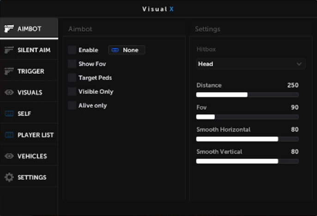Check the Target Peds option

72,78
